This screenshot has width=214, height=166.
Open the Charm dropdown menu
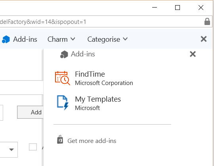[x=61, y=39]
